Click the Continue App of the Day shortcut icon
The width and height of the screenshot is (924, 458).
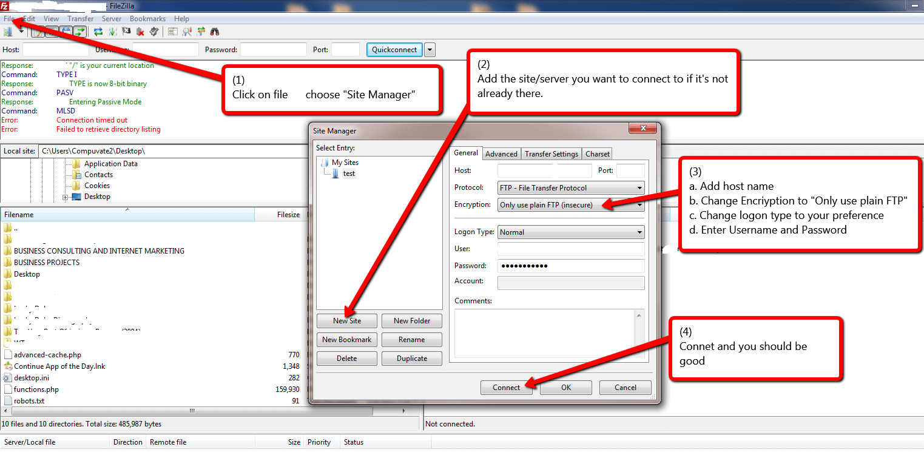coord(7,366)
